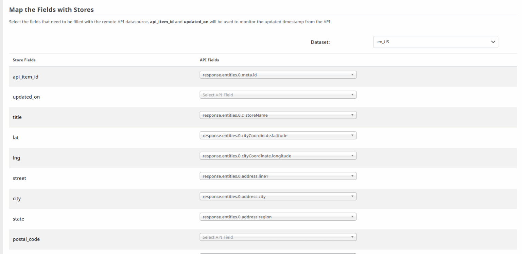The image size is (522, 254).
Task: Open the response.entities.0.address.city dropdown
Action: point(278,197)
